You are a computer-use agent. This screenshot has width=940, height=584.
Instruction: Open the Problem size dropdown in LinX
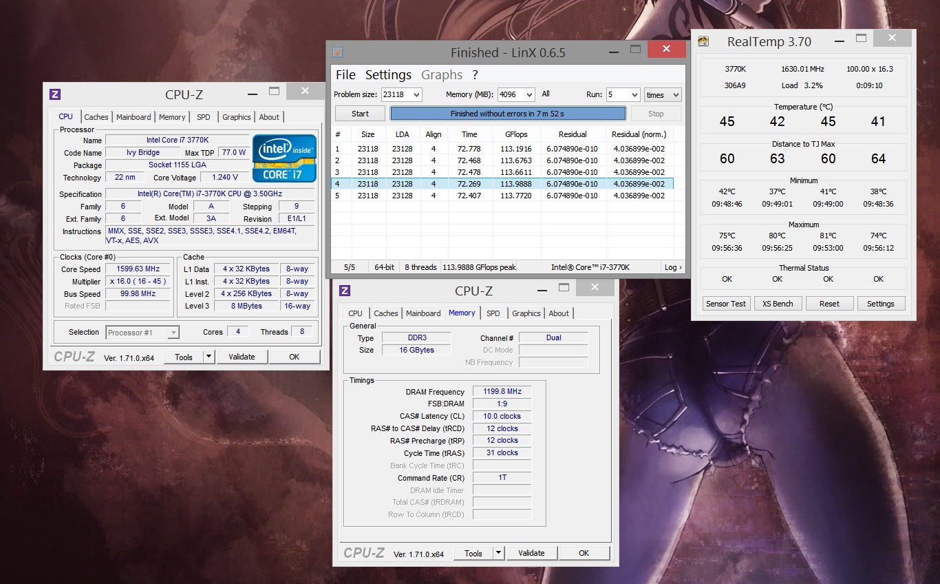416,95
